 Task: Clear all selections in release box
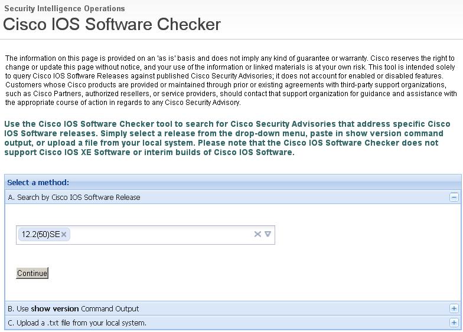click(257, 234)
